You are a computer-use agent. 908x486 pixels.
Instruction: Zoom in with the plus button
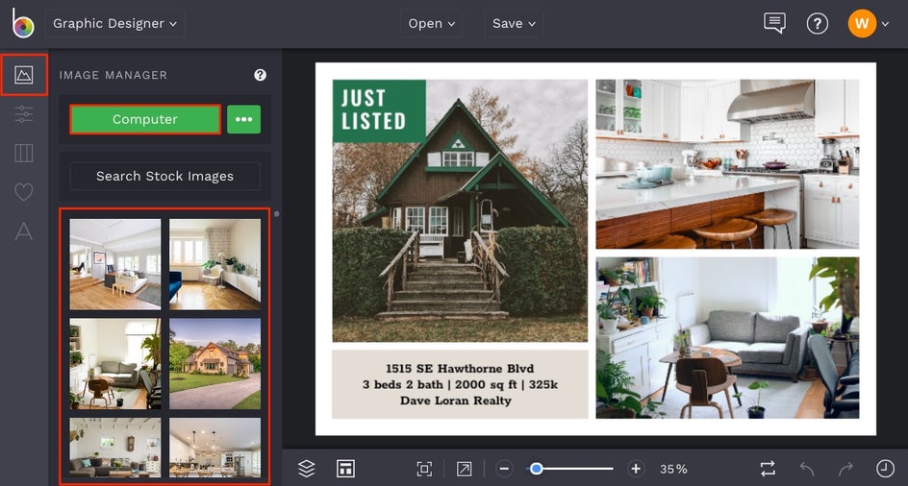click(x=636, y=469)
